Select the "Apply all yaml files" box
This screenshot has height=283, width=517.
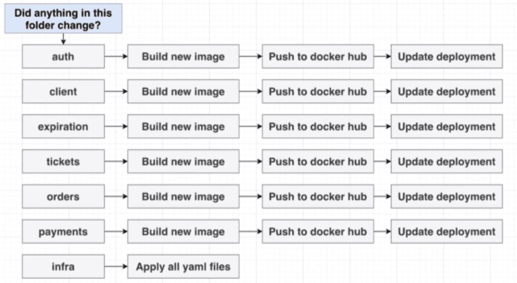click(183, 267)
